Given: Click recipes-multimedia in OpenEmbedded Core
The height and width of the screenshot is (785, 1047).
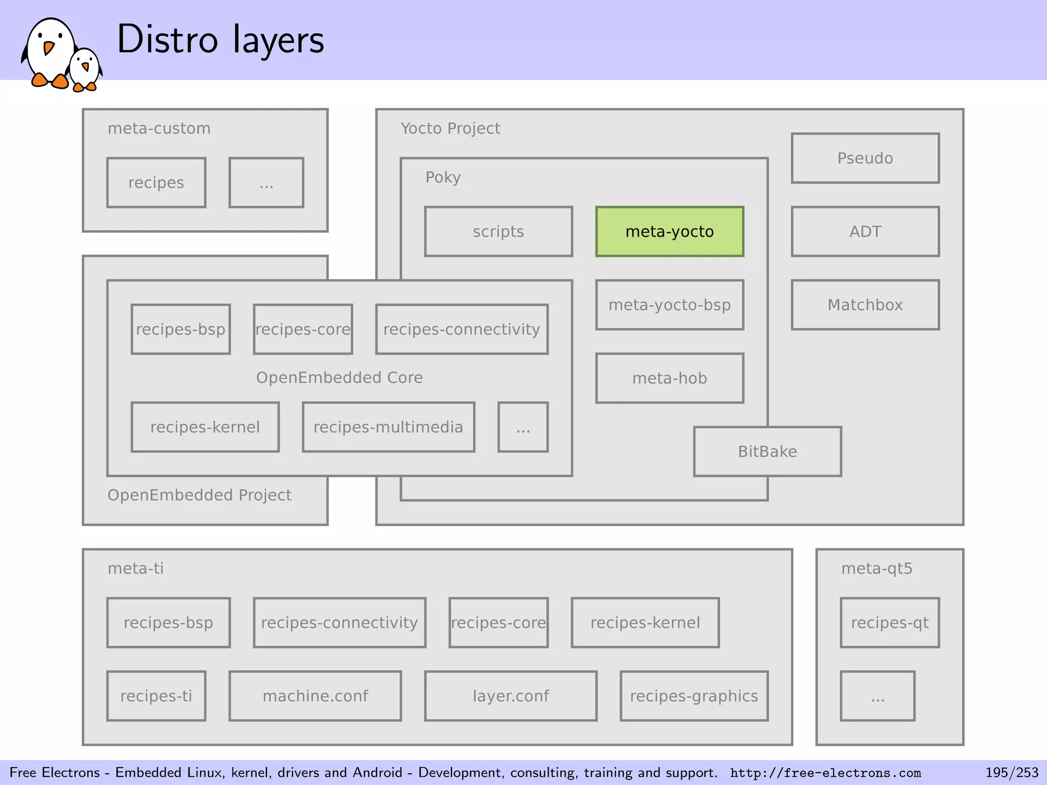Looking at the screenshot, I should tap(389, 427).
